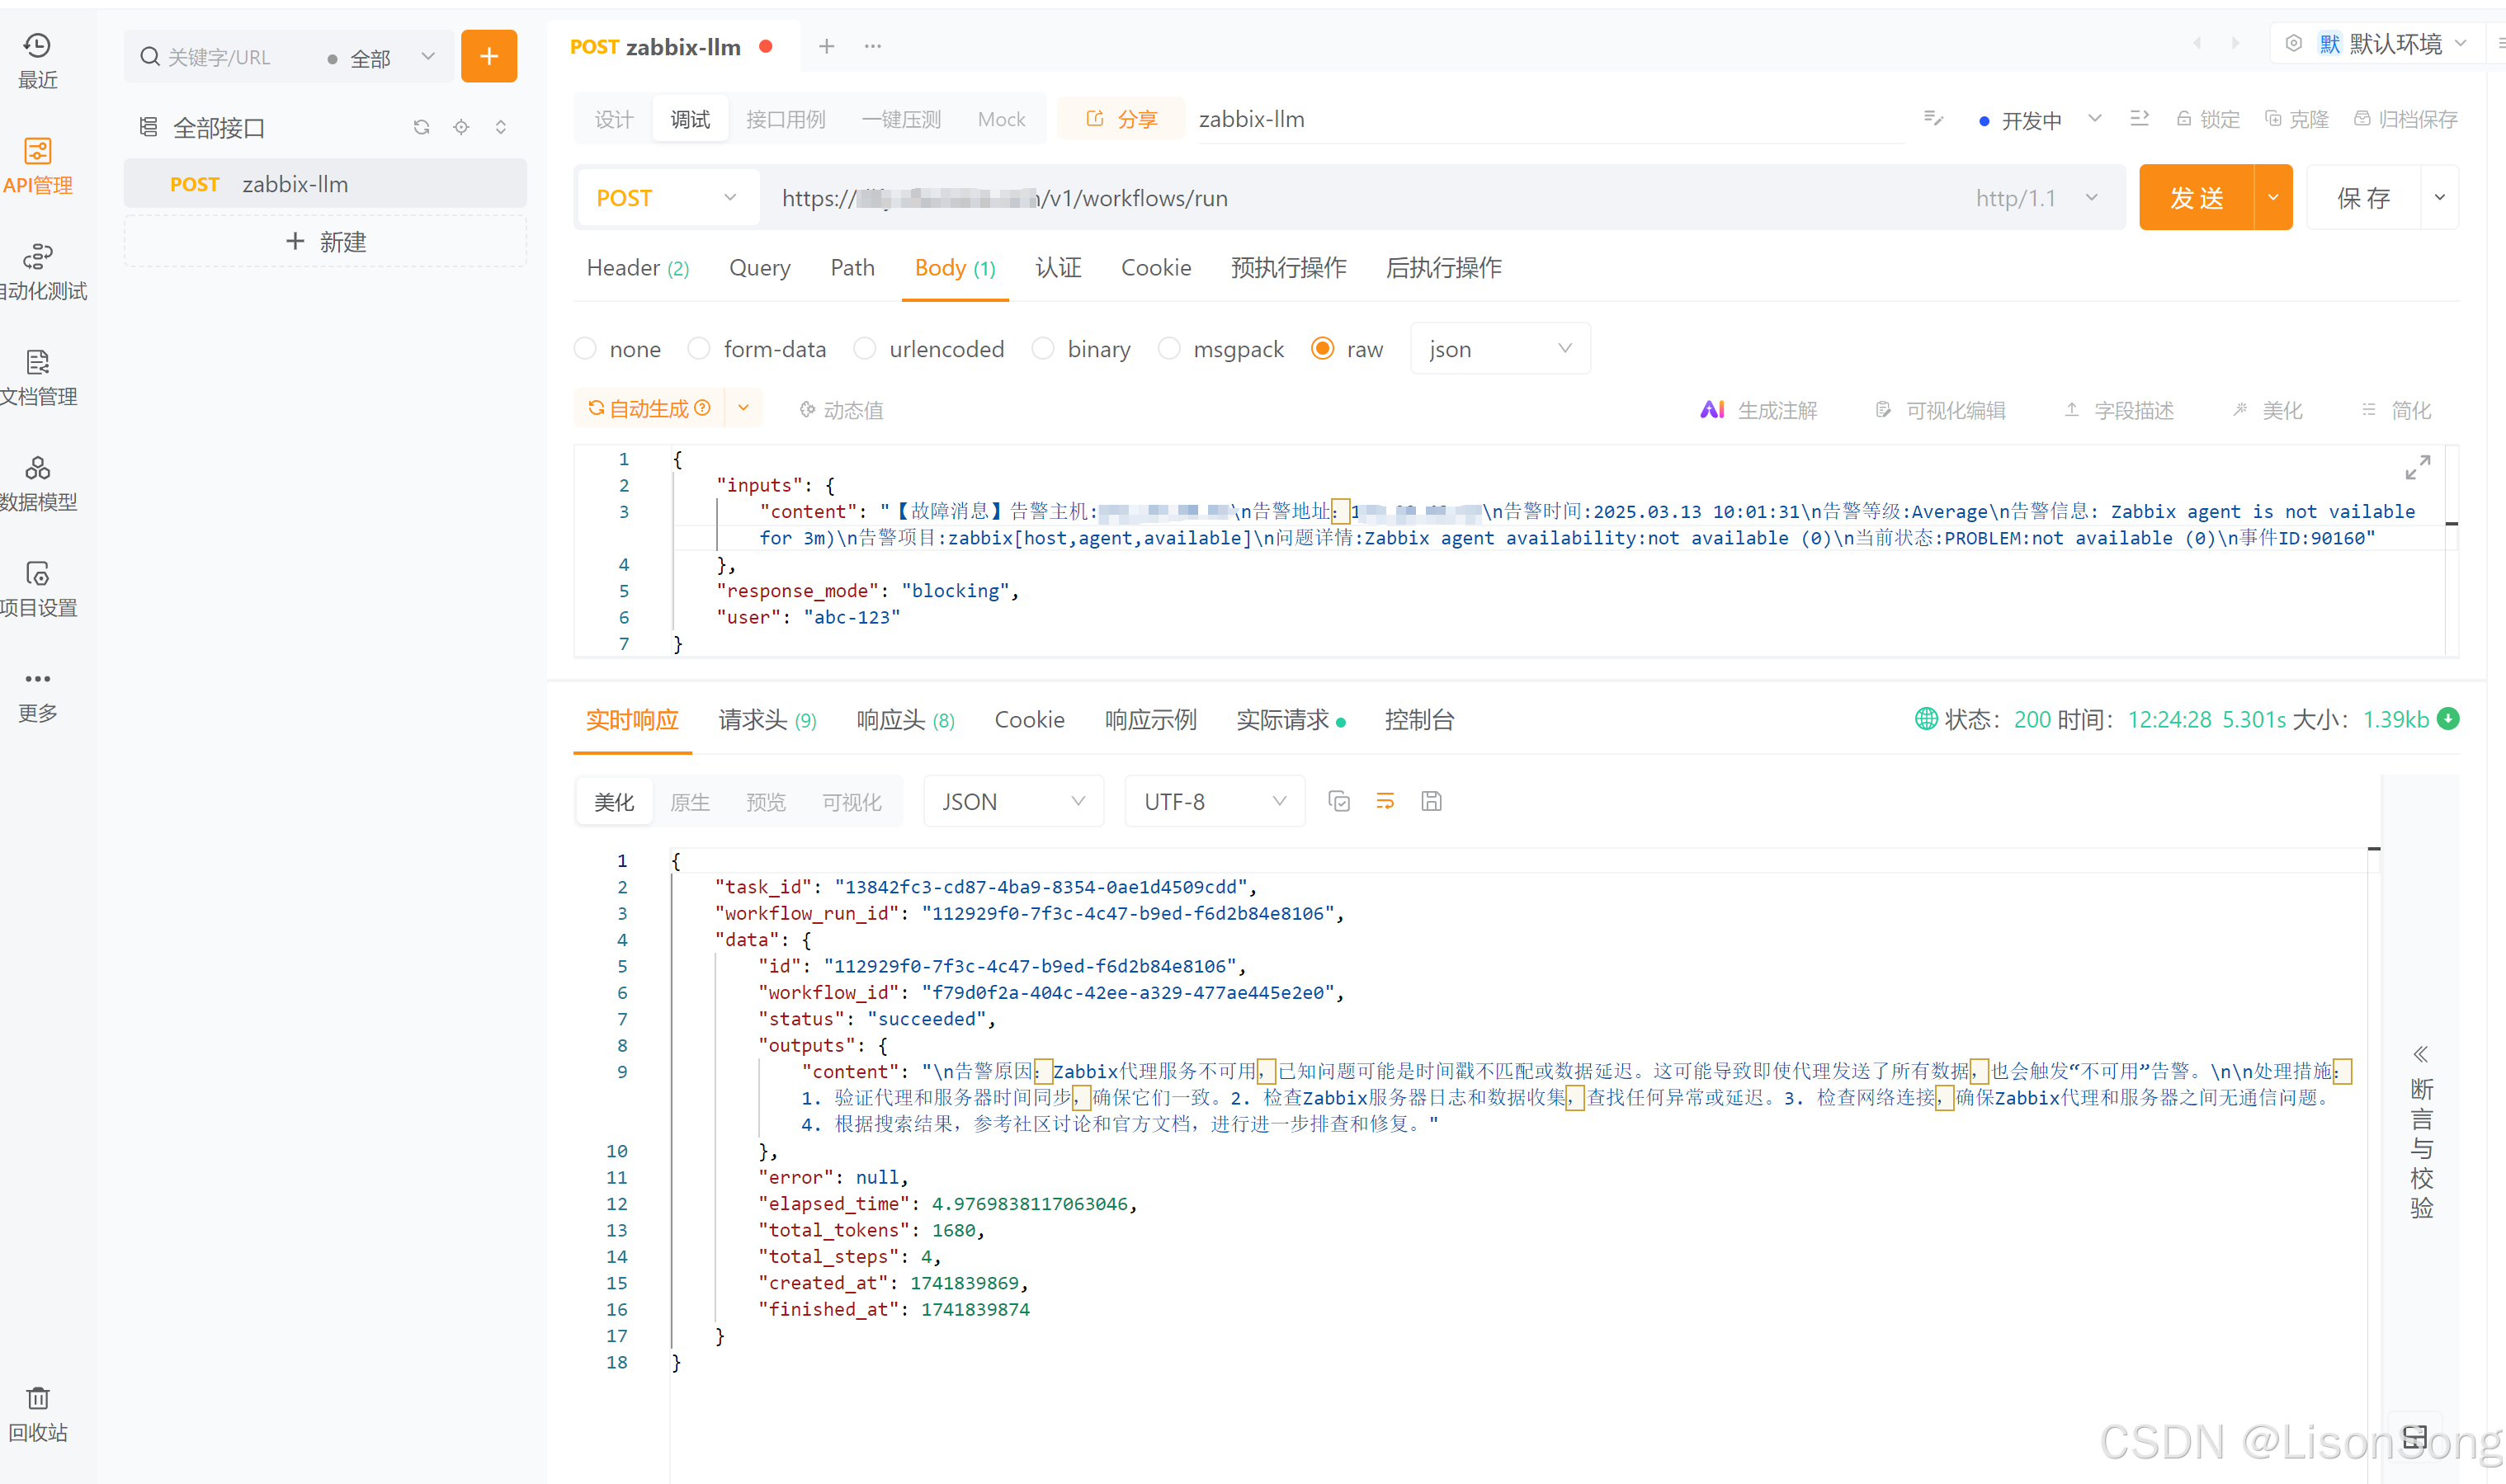Click the orange plus add button
Viewport: 2506px width, 1484px height.
[488, 57]
